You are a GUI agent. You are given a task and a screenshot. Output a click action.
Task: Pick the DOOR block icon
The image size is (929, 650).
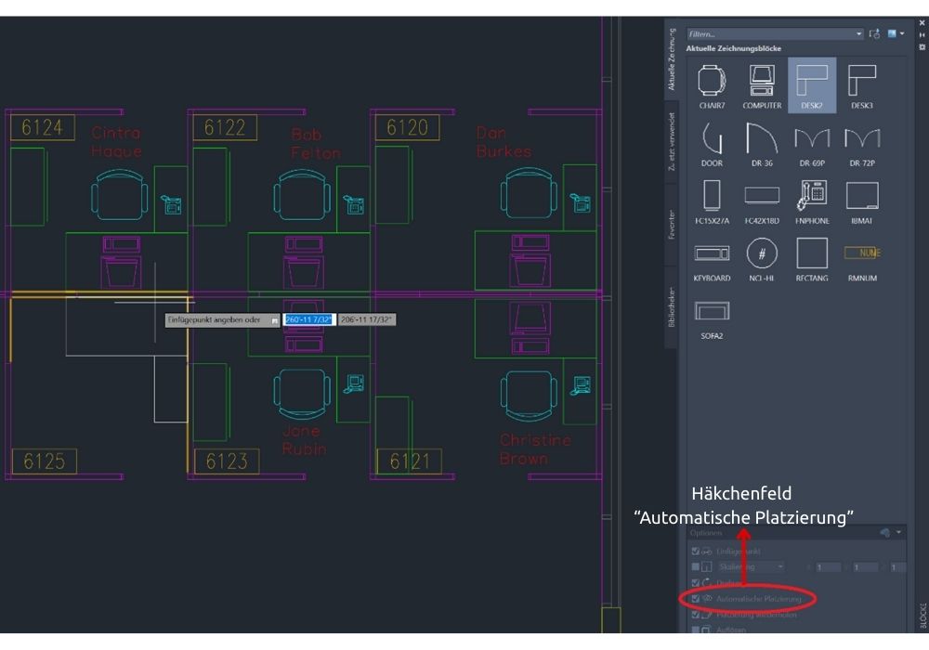point(712,141)
